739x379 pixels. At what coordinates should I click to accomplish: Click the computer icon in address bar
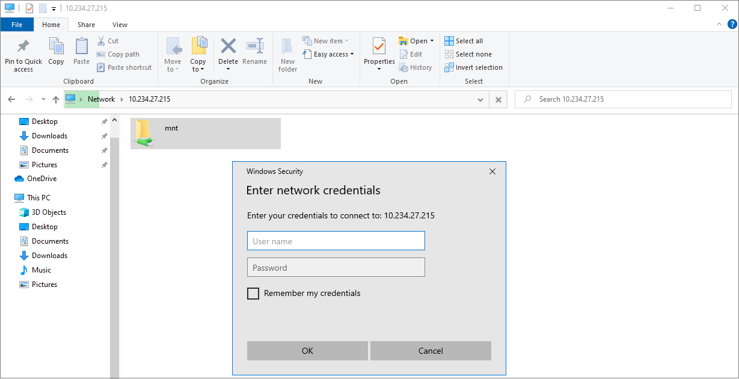(x=70, y=99)
